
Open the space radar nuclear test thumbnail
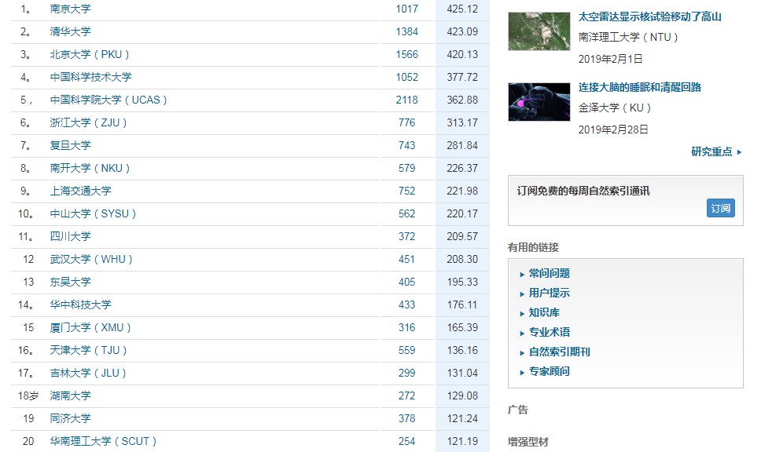click(539, 31)
